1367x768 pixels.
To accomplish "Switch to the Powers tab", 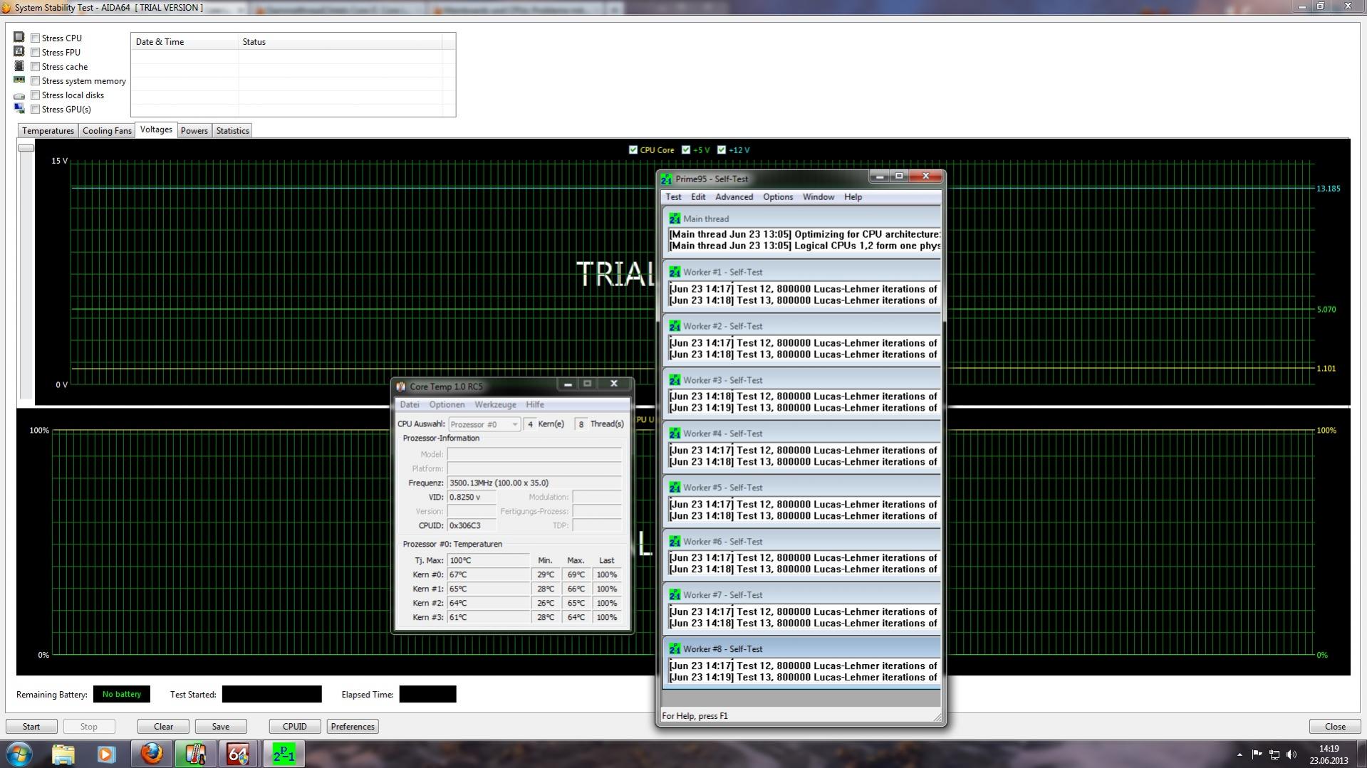I will (194, 131).
